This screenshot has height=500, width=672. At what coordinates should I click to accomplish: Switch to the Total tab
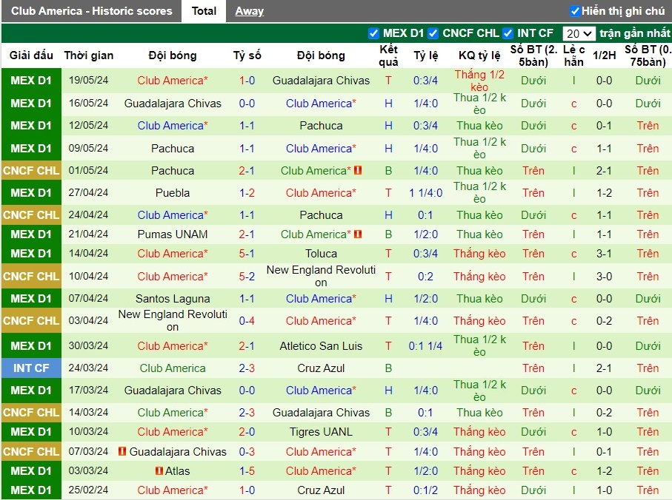click(x=204, y=11)
